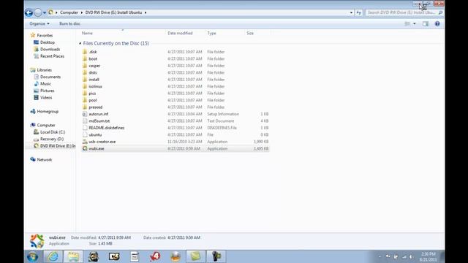The width and height of the screenshot is (468, 263).
Task: Select Favorites in the navigation pane
Action: (x=45, y=35)
